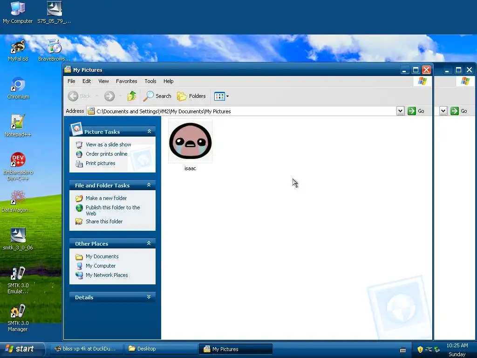Viewport: 477px width, 358px height.
Task: Click Share this folder link
Action: pyautogui.click(x=104, y=221)
